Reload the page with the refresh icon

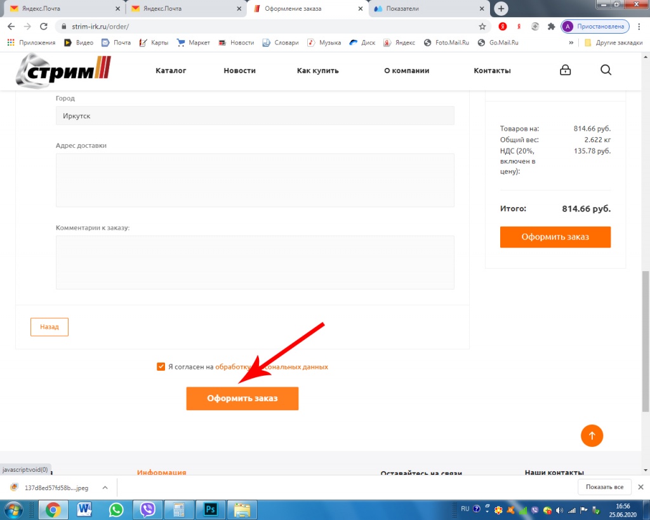click(x=44, y=27)
